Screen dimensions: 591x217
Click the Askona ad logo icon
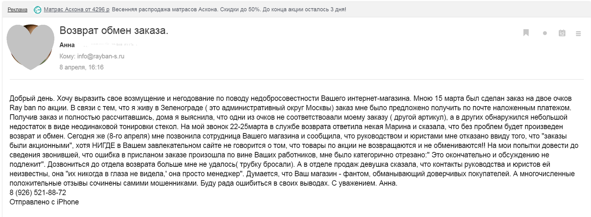(37, 10)
